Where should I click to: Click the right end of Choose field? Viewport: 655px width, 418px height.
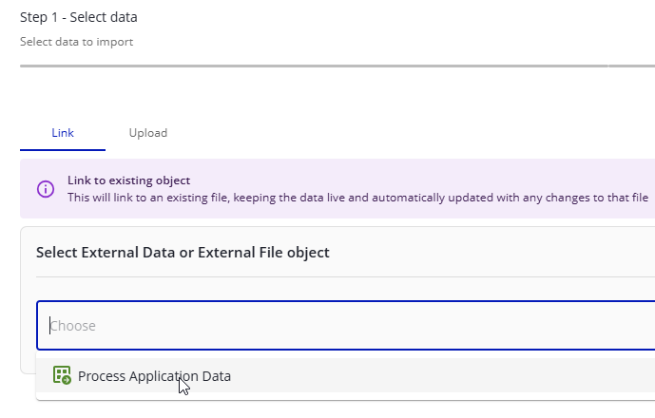click(x=637, y=326)
